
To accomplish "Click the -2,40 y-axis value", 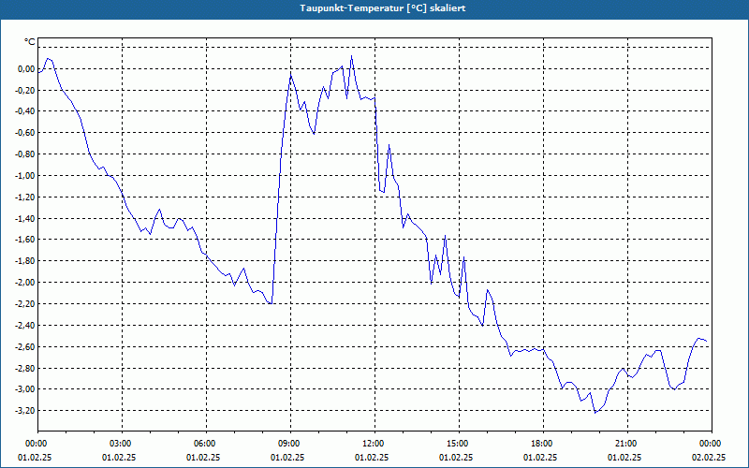I will pyautogui.click(x=25, y=325).
